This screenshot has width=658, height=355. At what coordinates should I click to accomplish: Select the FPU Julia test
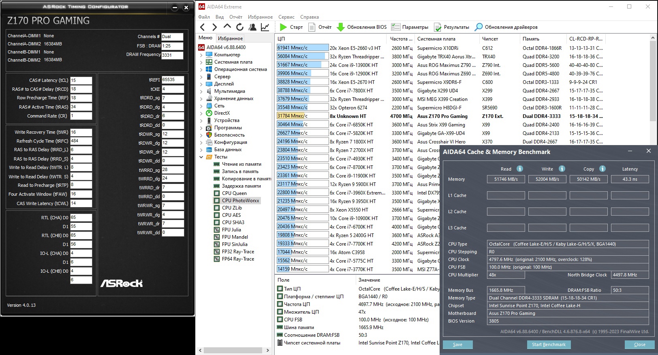231,230
